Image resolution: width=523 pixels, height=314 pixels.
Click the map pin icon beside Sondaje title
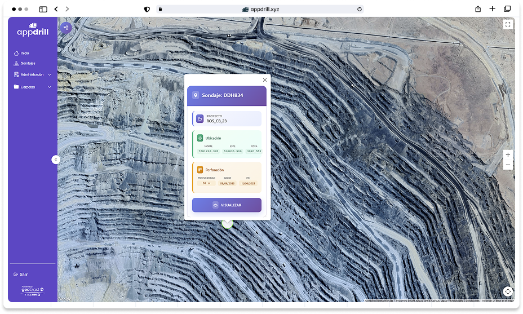point(196,95)
